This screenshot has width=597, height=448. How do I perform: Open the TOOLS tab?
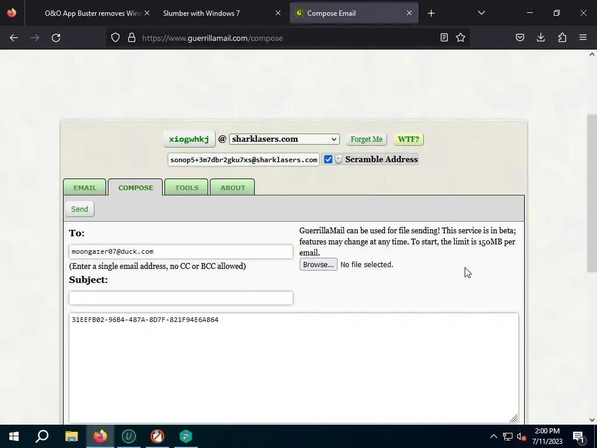[x=187, y=187]
